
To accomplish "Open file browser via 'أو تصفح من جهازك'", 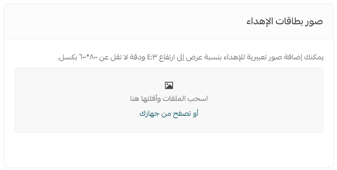I will [x=169, y=113].
